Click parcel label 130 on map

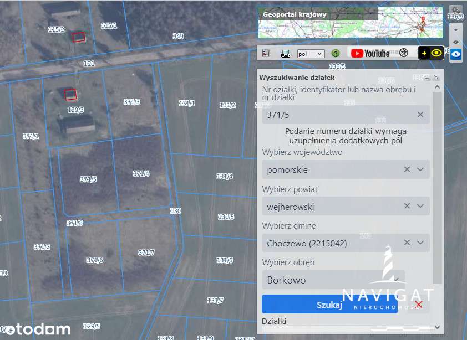pos(175,210)
